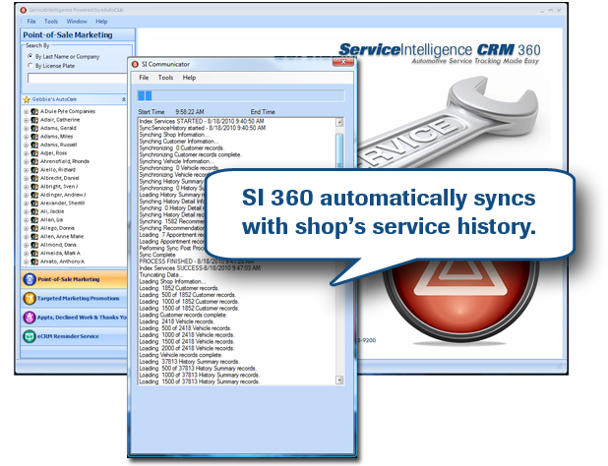Expand Adams, Russell tree node
The width and height of the screenshot is (608, 466).
(26, 145)
